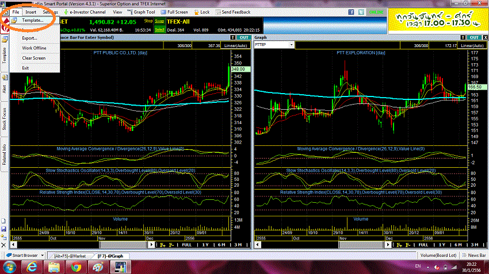Activate the Lock toolbar button

tap(202, 12)
